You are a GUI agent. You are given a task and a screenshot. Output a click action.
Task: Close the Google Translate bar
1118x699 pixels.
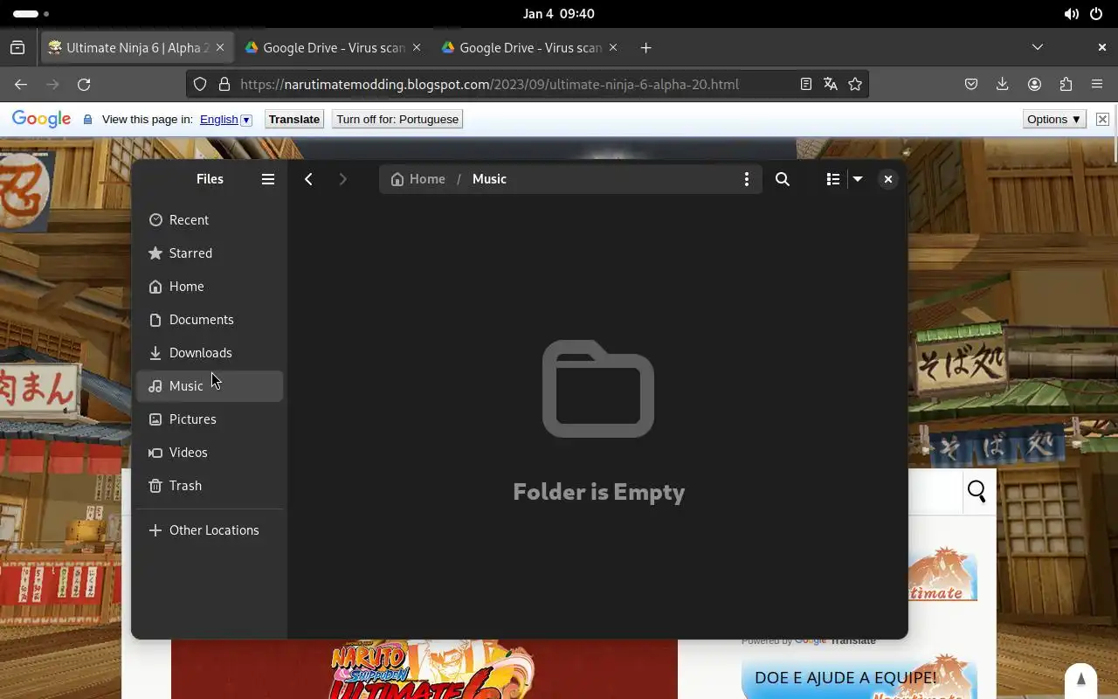click(x=1102, y=120)
